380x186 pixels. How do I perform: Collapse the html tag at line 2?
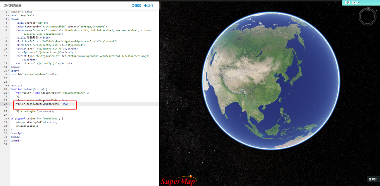coord(8,15)
